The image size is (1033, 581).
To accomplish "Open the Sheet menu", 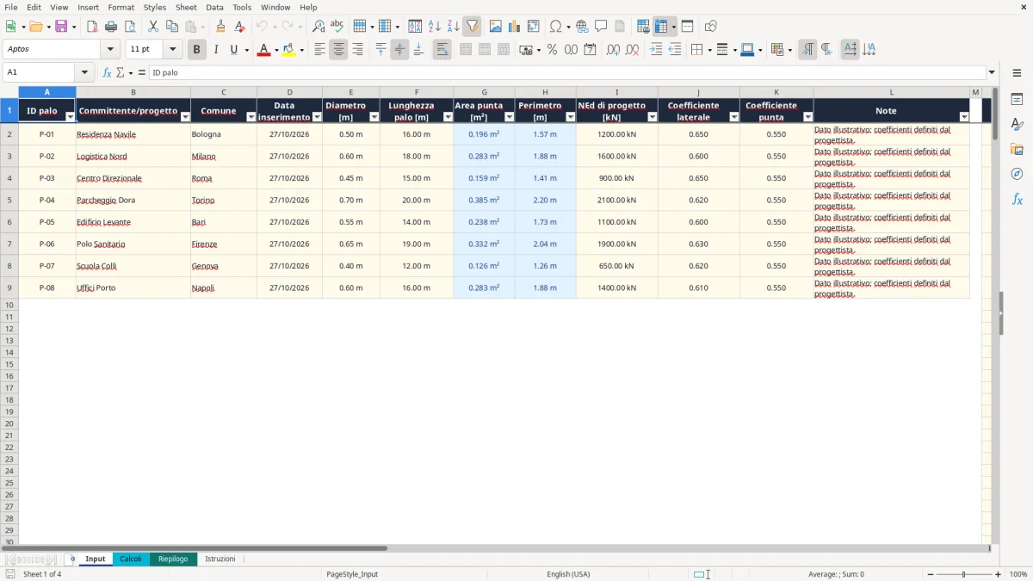I will click(186, 7).
